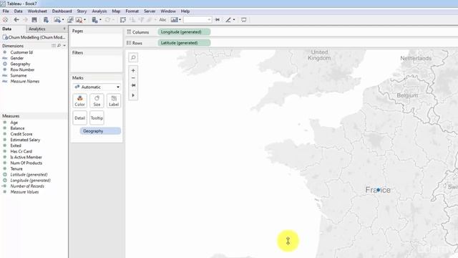
Task: Open the Show Me dropdown arrow
Action: 180,19
